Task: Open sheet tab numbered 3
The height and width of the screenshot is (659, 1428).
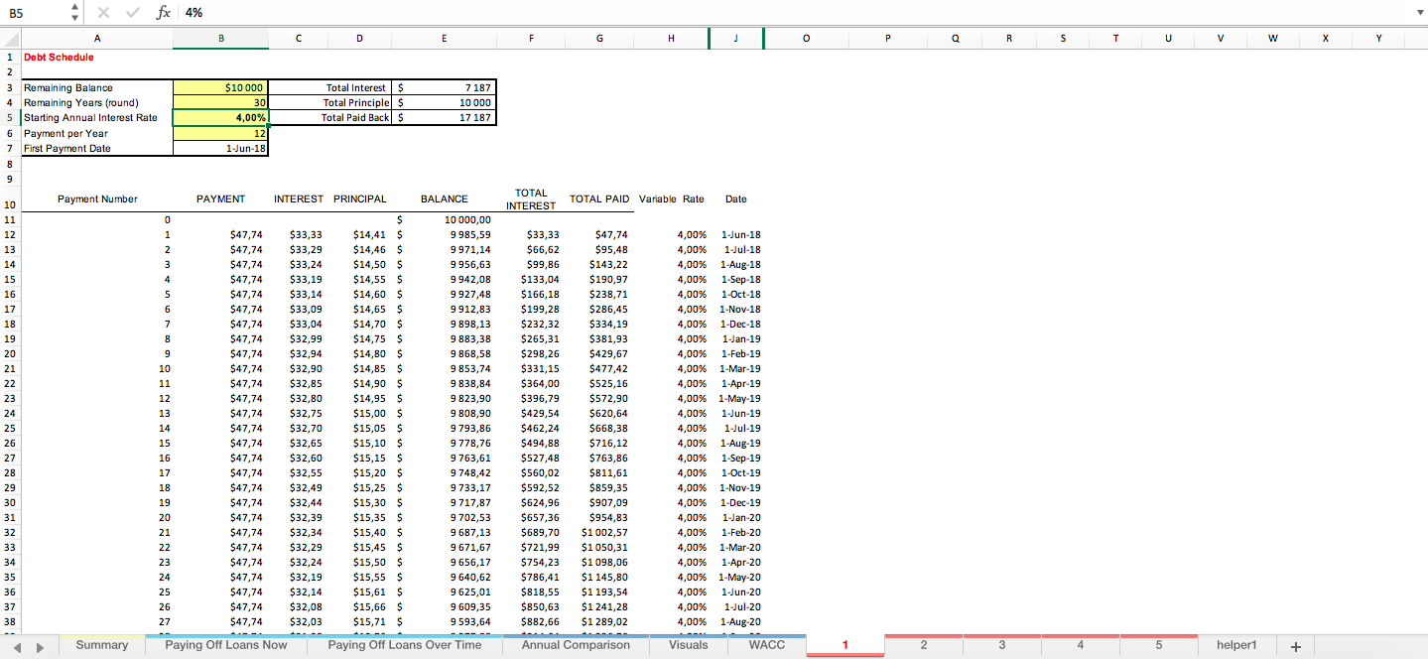Action: [x=1002, y=645]
